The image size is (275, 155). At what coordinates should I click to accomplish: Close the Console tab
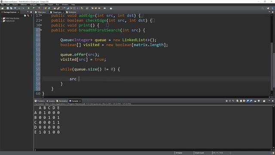(80, 101)
